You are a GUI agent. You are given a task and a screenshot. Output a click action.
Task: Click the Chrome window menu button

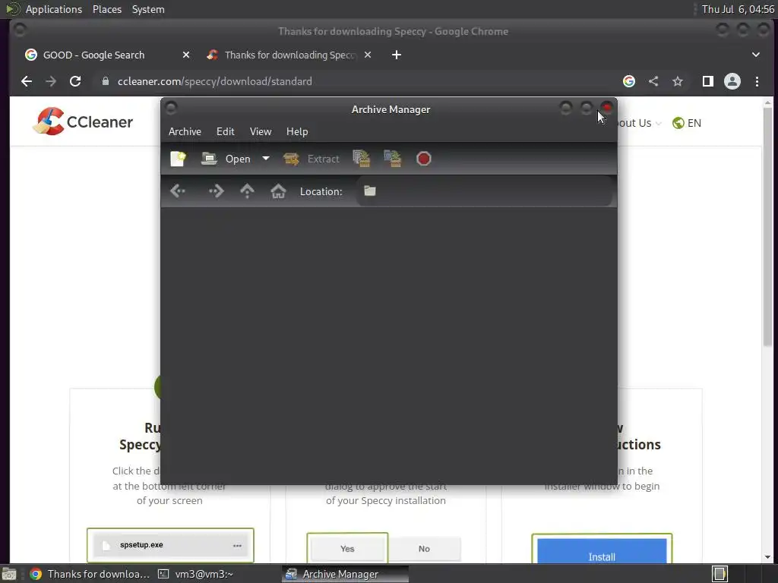tap(20, 30)
